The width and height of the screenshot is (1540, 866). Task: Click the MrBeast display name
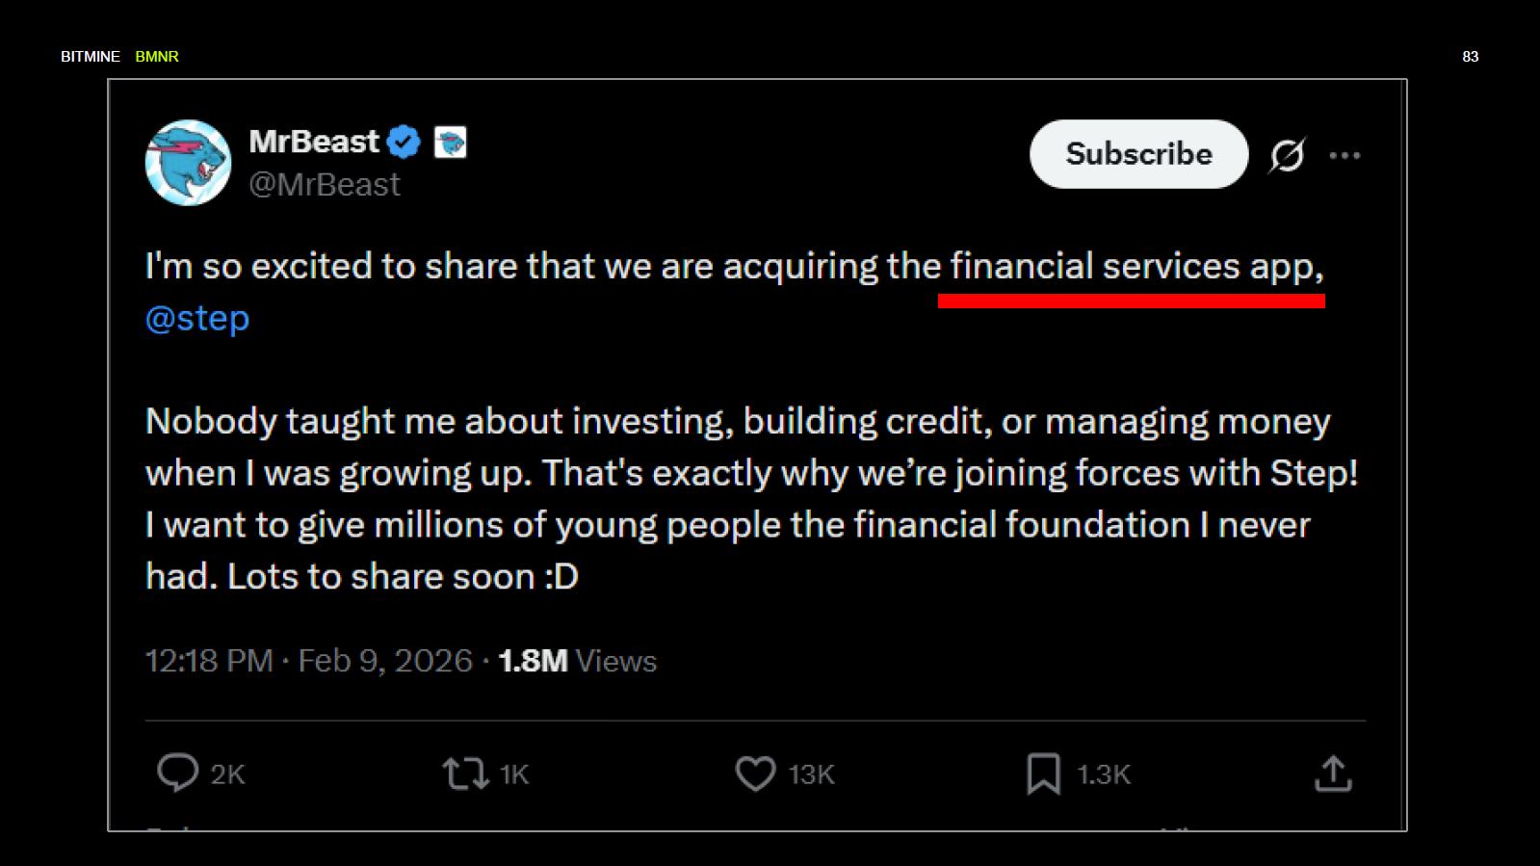(x=314, y=142)
